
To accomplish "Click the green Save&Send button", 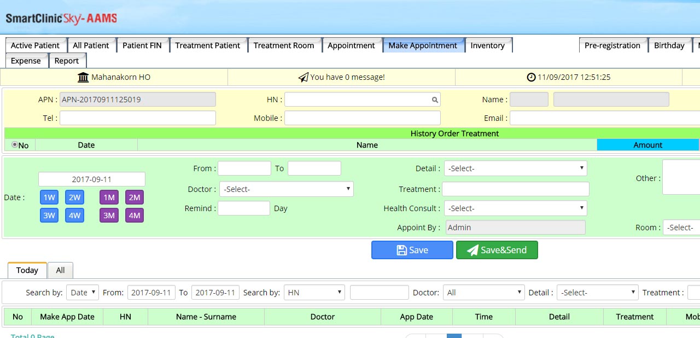I will [x=497, y=250].
